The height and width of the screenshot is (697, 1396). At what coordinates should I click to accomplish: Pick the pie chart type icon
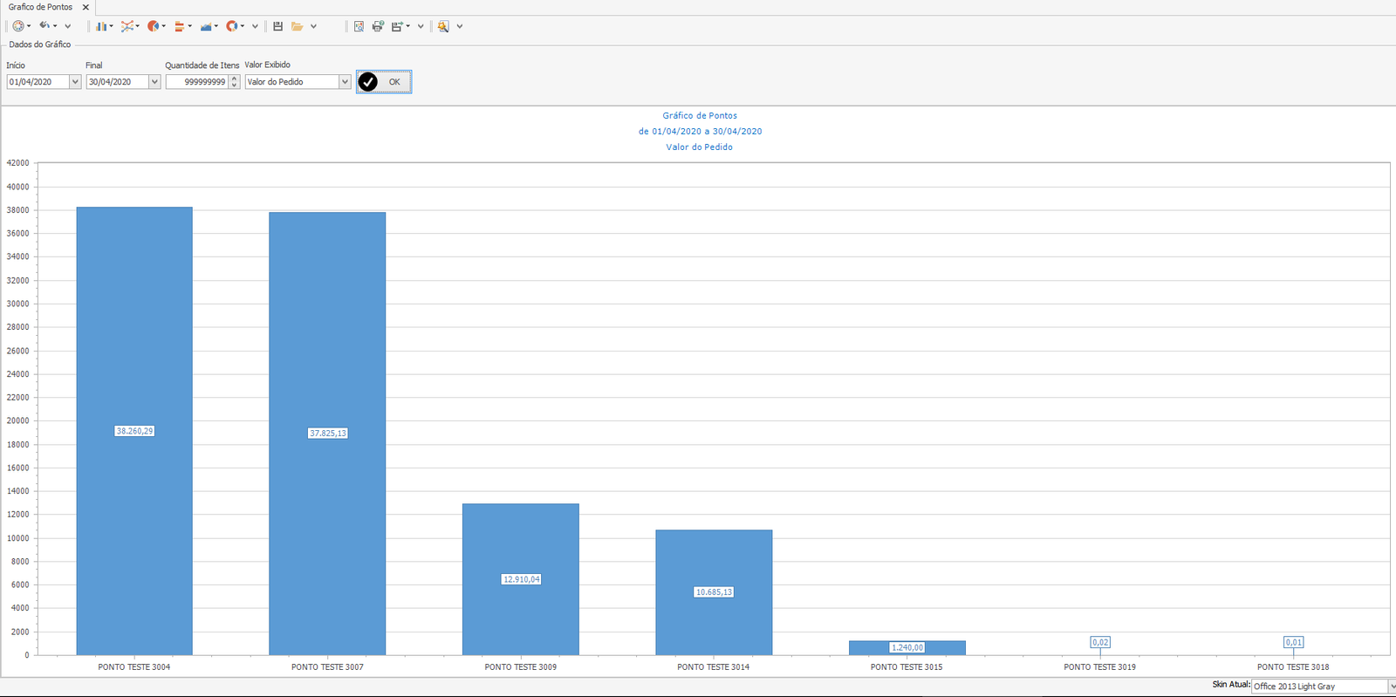point(154,26)
